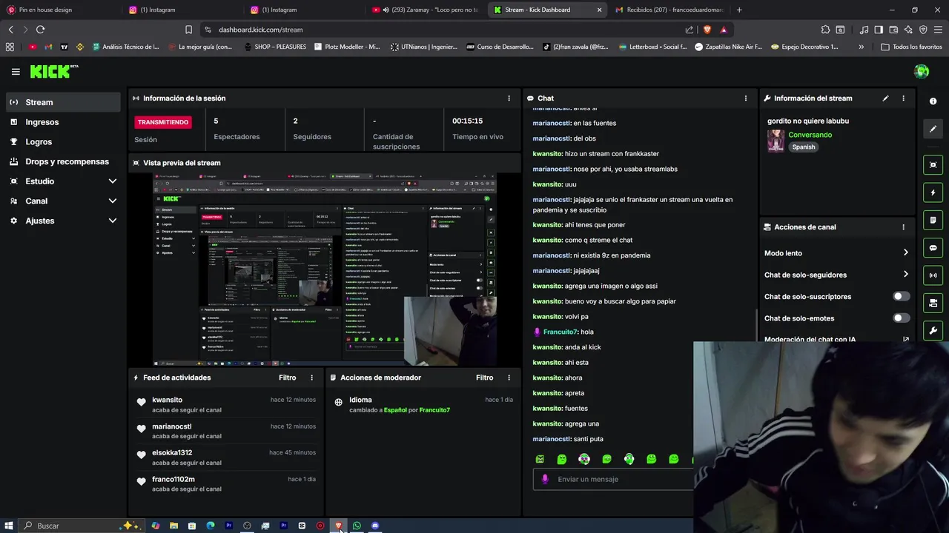Toggle Chat de solo-suscriptores switch
949x533 pixels.
click(x=901, y=296)
